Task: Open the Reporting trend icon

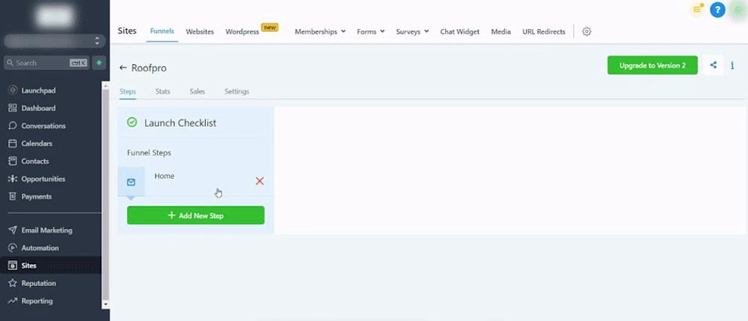Action: click(x=13, y=301)
